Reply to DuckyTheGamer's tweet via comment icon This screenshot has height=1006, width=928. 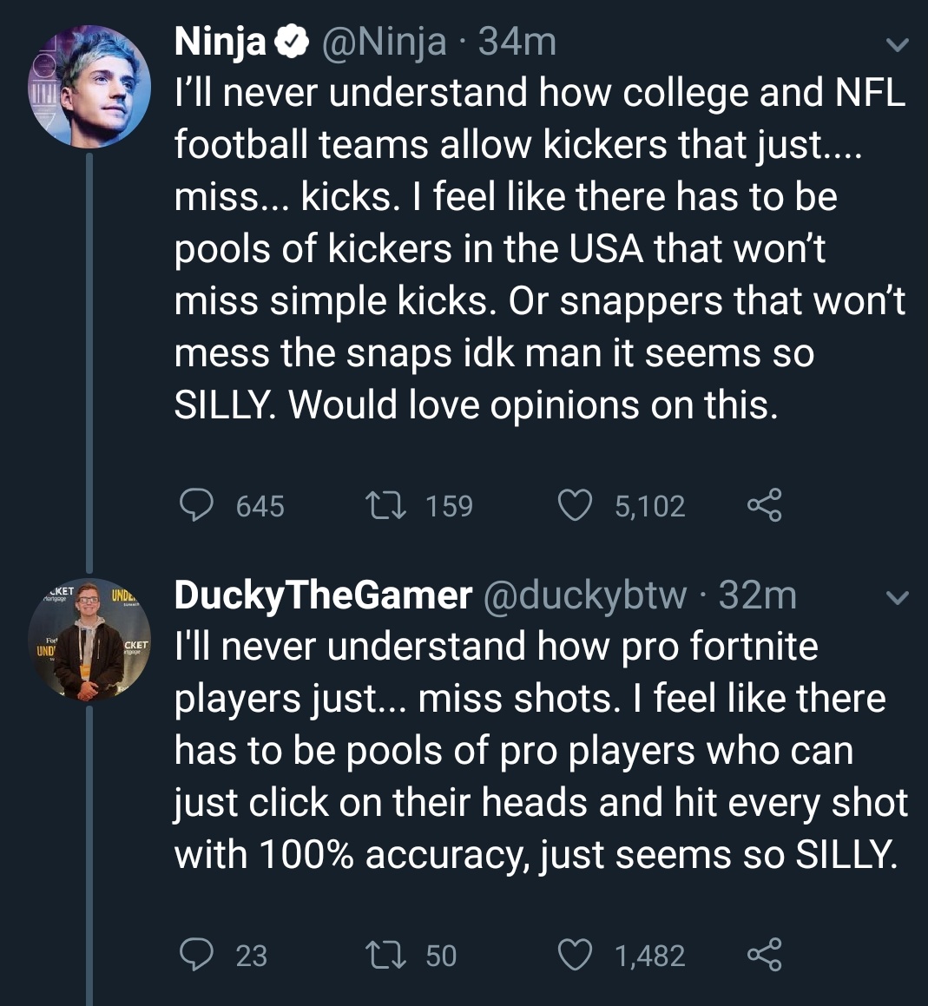[x=196, y=955]
